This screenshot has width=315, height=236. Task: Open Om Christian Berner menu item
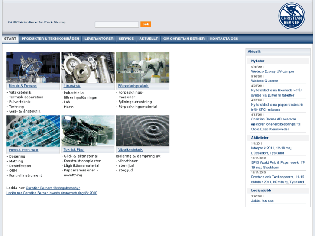pyautogui.click(x=184, y=39)
